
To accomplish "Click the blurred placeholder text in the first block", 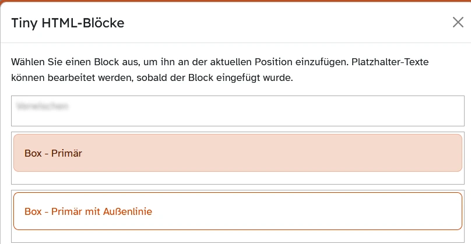I will (43, 107).
